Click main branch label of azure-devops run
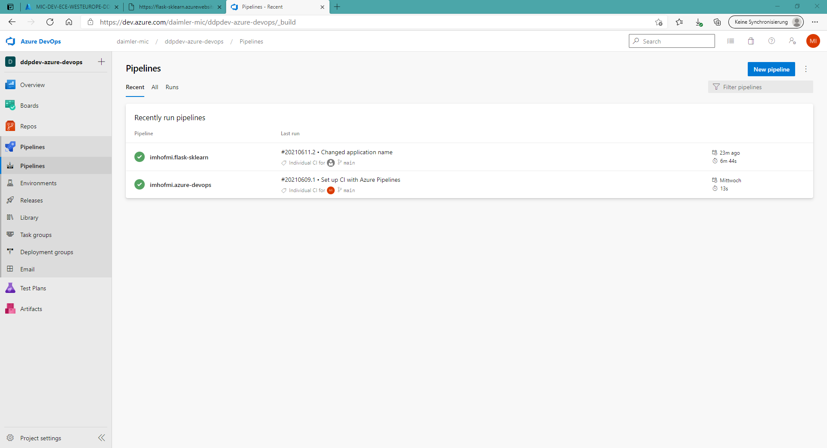This screenshot has width=827, height=448. tap(349, 190)
